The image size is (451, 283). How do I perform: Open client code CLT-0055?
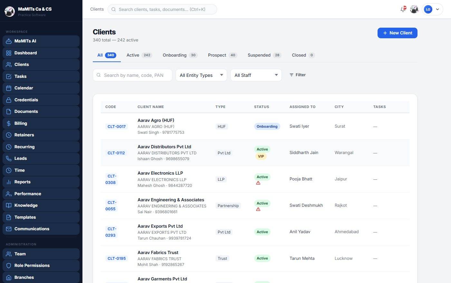[x=111, y=206]
